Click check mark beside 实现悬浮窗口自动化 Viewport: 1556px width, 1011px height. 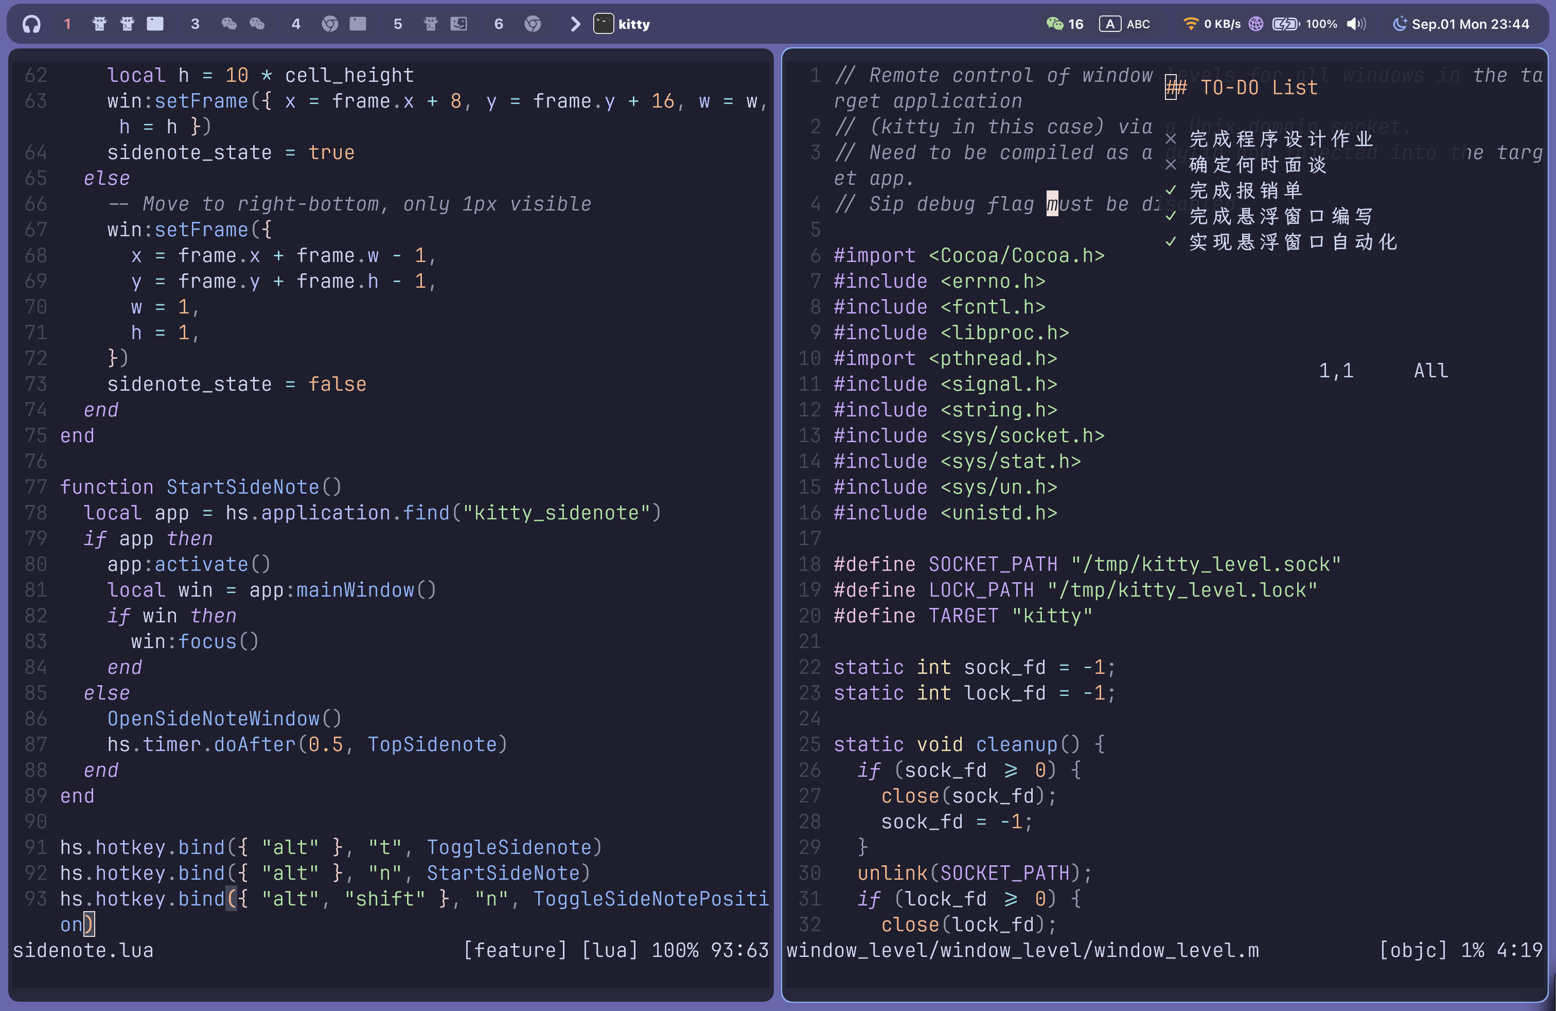click(x=1171, y=242)
